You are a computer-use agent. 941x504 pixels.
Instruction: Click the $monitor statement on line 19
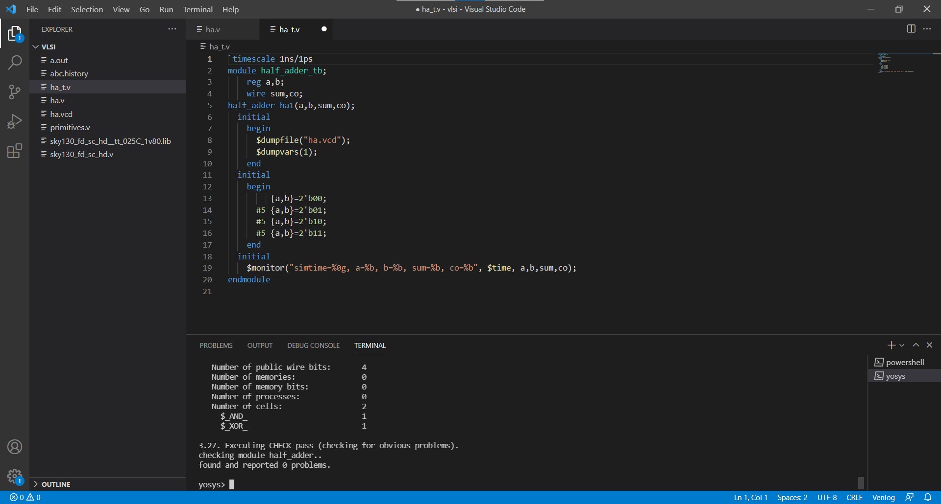411,268
